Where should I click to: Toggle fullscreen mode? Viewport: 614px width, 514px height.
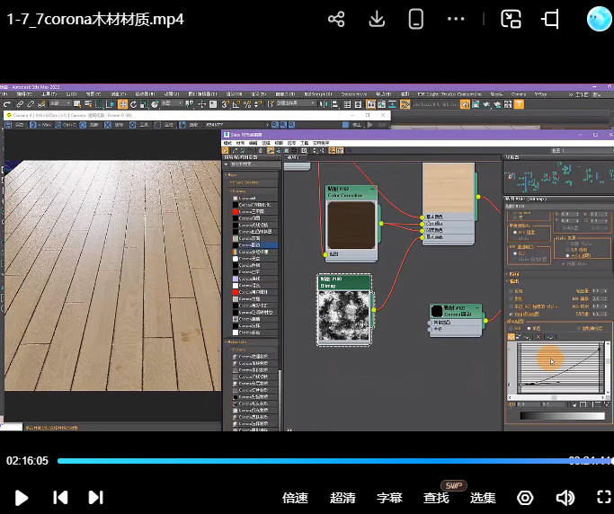coord(604,497)
